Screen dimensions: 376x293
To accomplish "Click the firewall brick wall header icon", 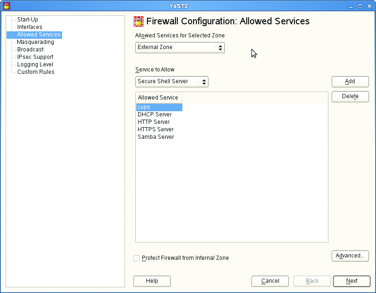I will [x=139, y=21].
